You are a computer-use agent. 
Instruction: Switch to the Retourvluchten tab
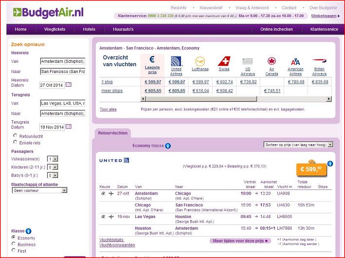coord(113,133)
